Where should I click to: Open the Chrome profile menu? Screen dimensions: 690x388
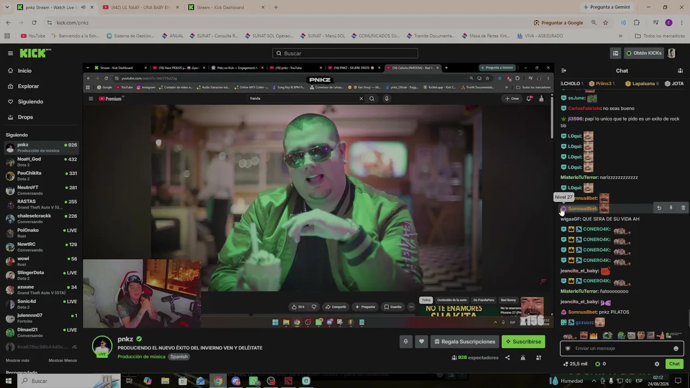point(669,23)
